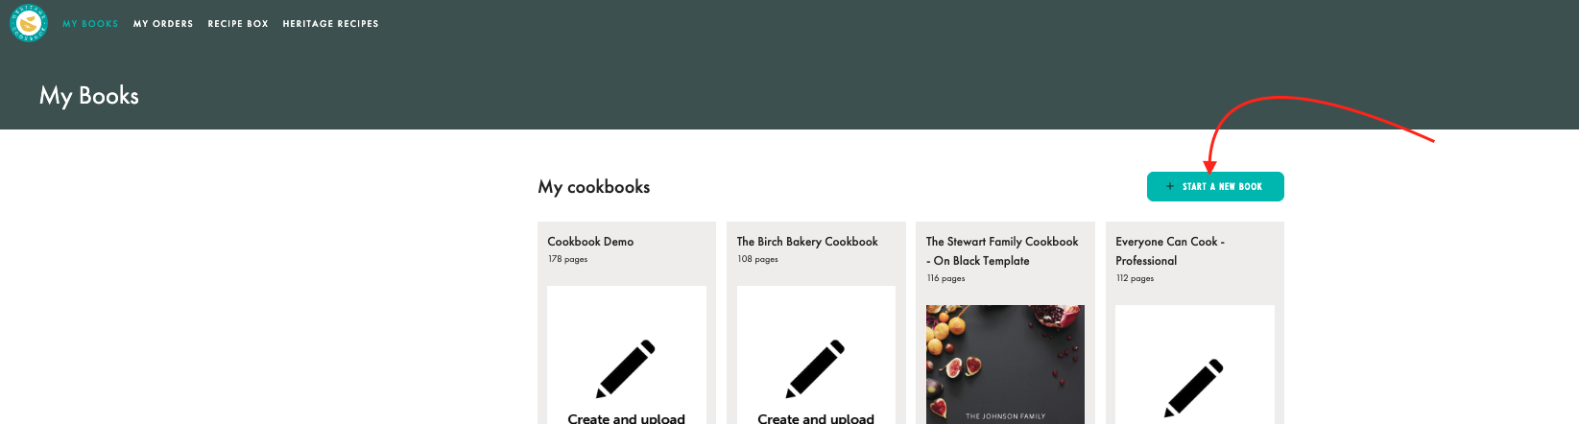
Task: Select The Stewart Family Cookbook title
Action: coord(1001,250)
